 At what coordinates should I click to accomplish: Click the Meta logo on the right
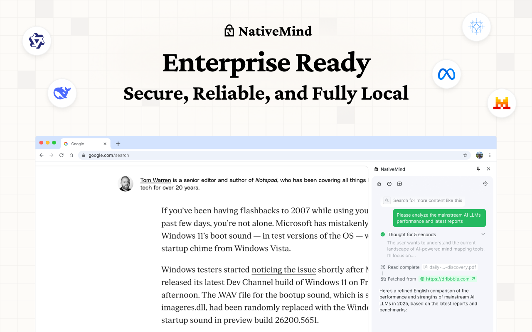[446, 74]
